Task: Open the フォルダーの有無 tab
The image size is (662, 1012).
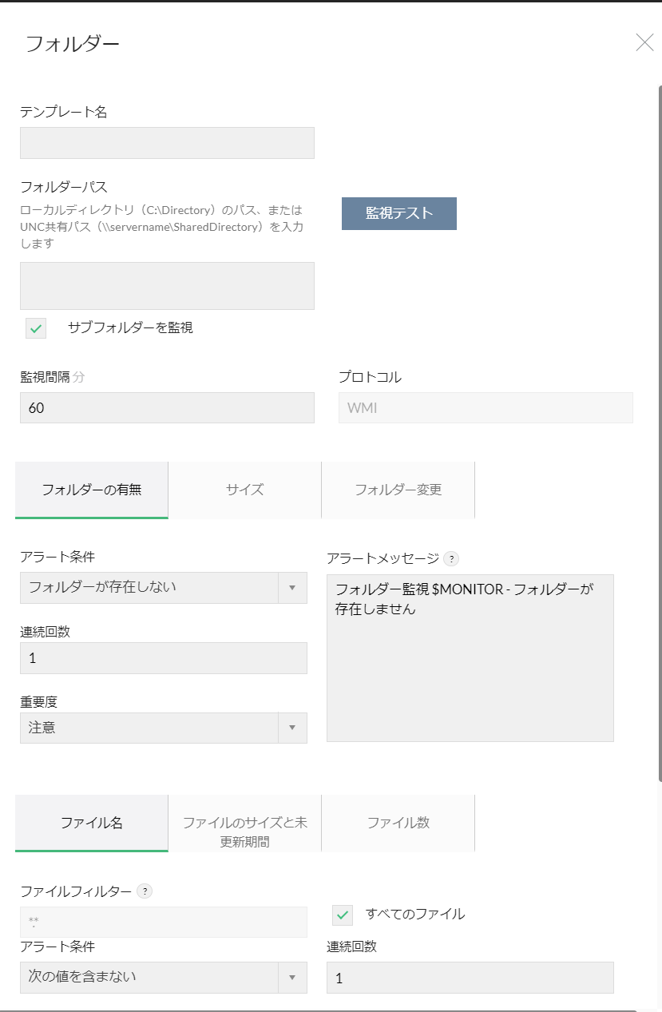Action: (92, 490)
